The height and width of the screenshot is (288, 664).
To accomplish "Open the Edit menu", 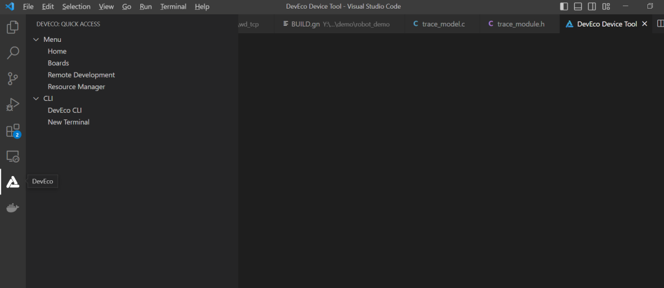I will point(48,6).
